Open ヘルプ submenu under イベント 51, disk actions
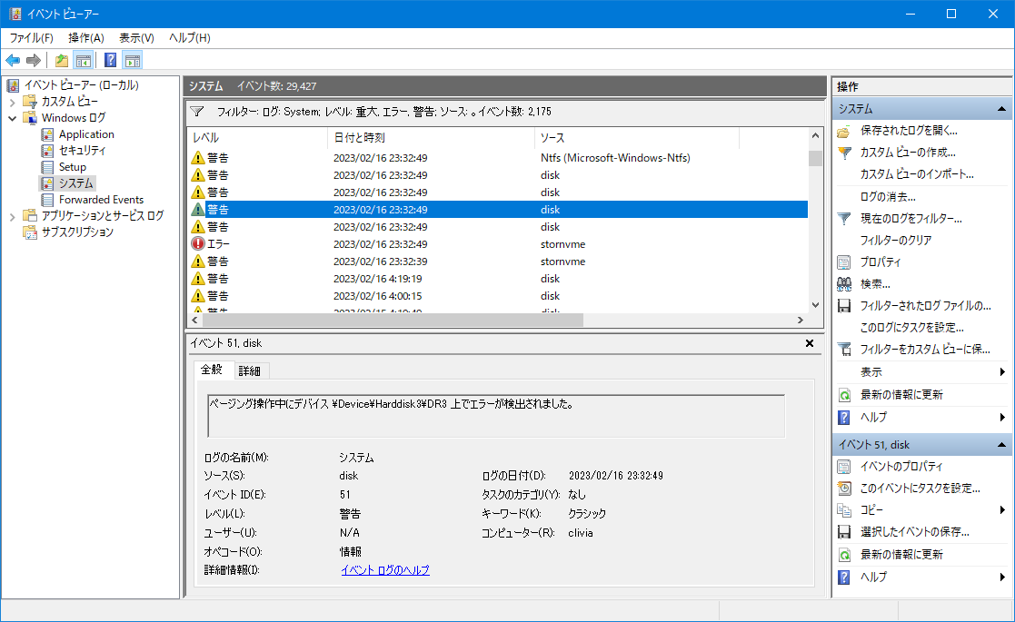This screenshot has height=622, width=1015. [921, 577]
